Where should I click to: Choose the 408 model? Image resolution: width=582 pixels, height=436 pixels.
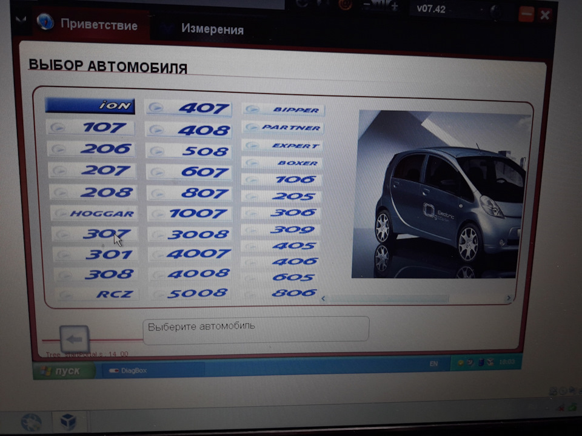point(189,130)
